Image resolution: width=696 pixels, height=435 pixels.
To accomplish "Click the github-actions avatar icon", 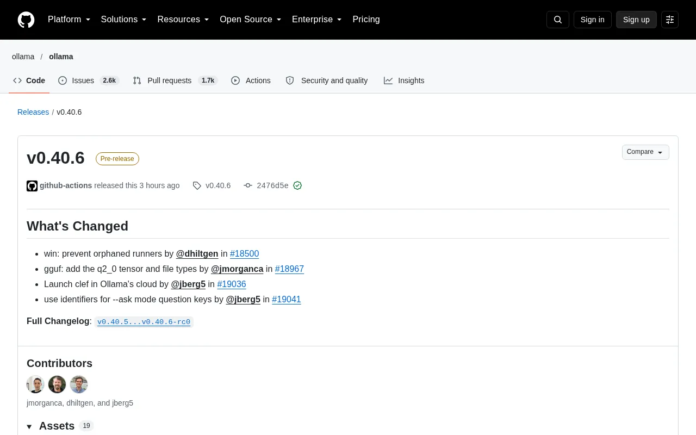I will pos(32,186).
